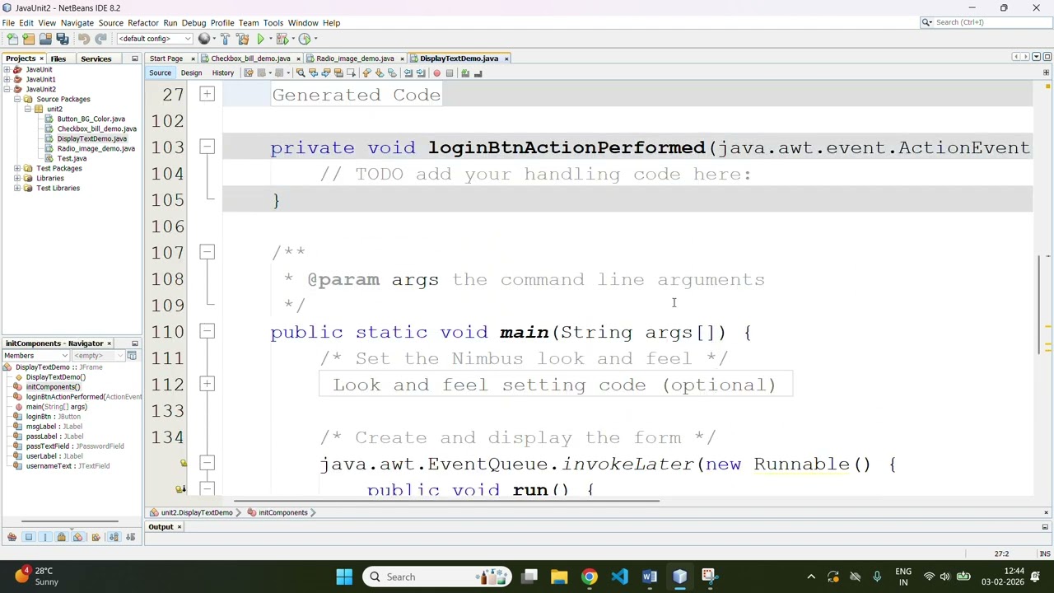Click the Stop Macro Recording square icon
The height and width of the screenshot is (593, 1054).
450,73
